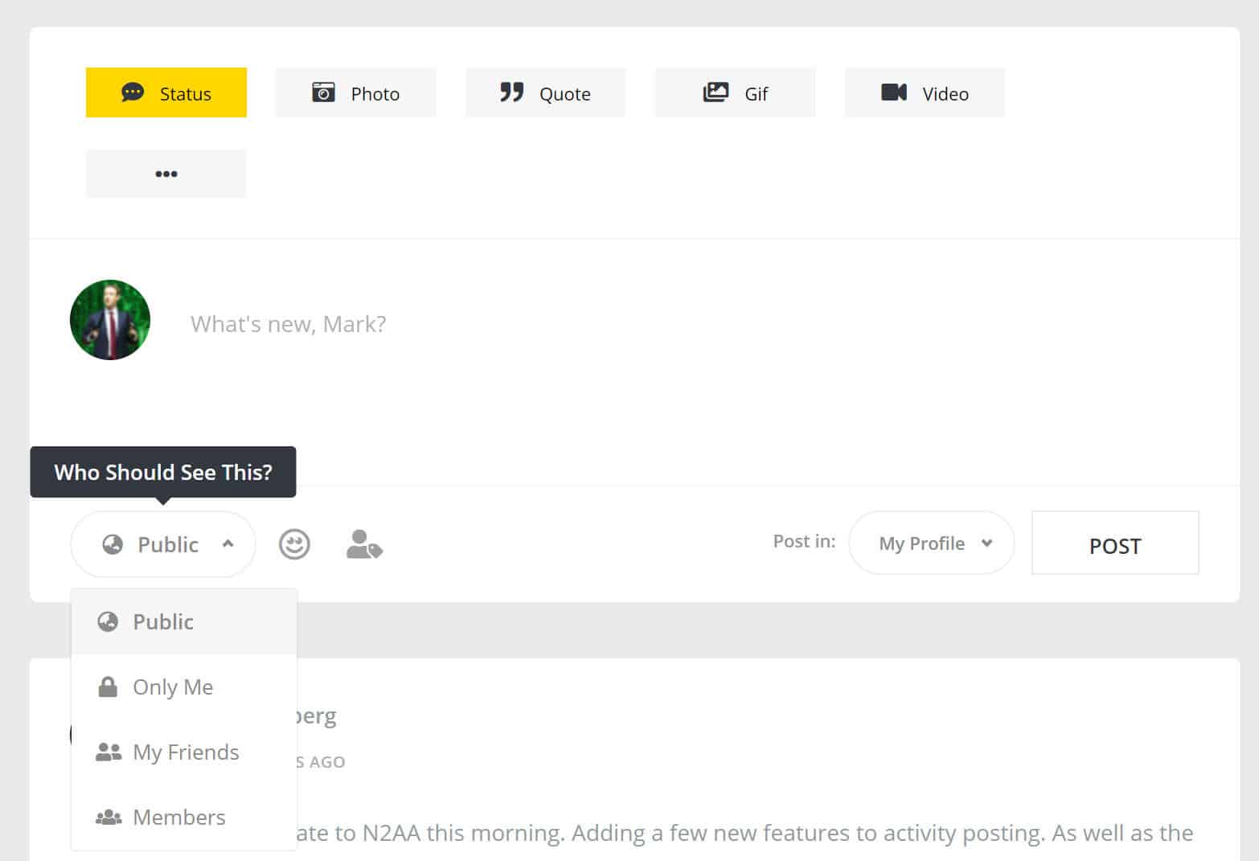Choose the Quote post type
Screen dimensions: 1259x861
(x=545, y=92)
